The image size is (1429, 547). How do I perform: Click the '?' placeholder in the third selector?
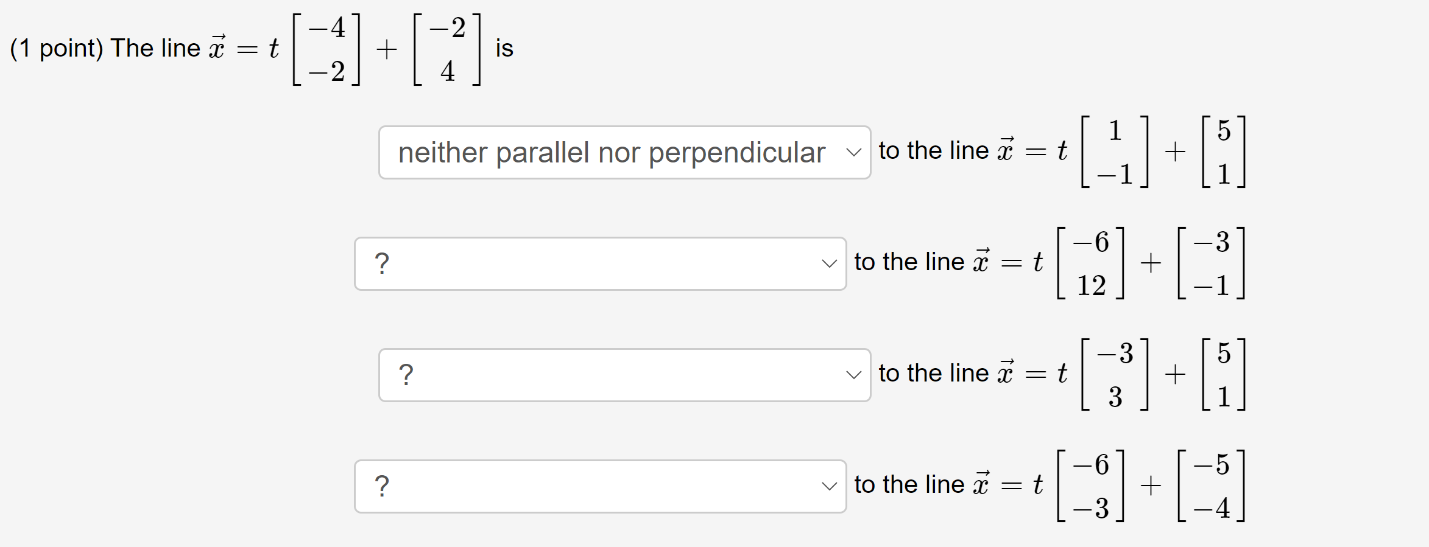point(406,375)
